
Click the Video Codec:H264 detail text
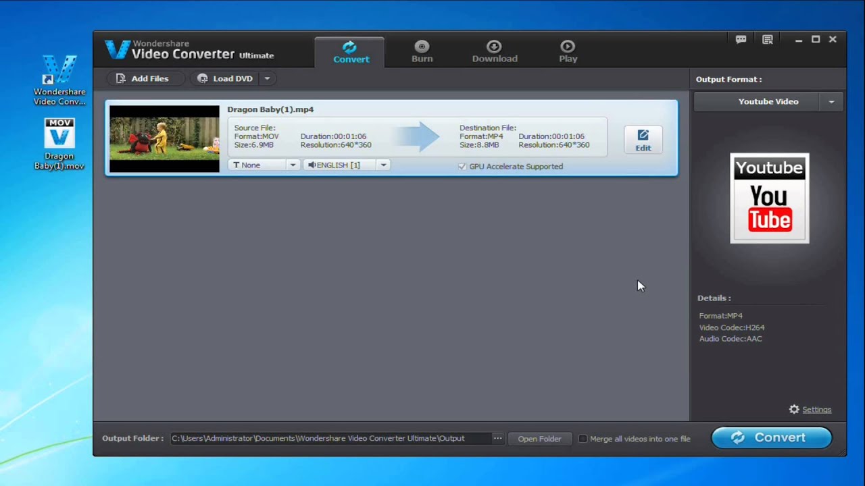pyautogui.click(x=732, y=327)
